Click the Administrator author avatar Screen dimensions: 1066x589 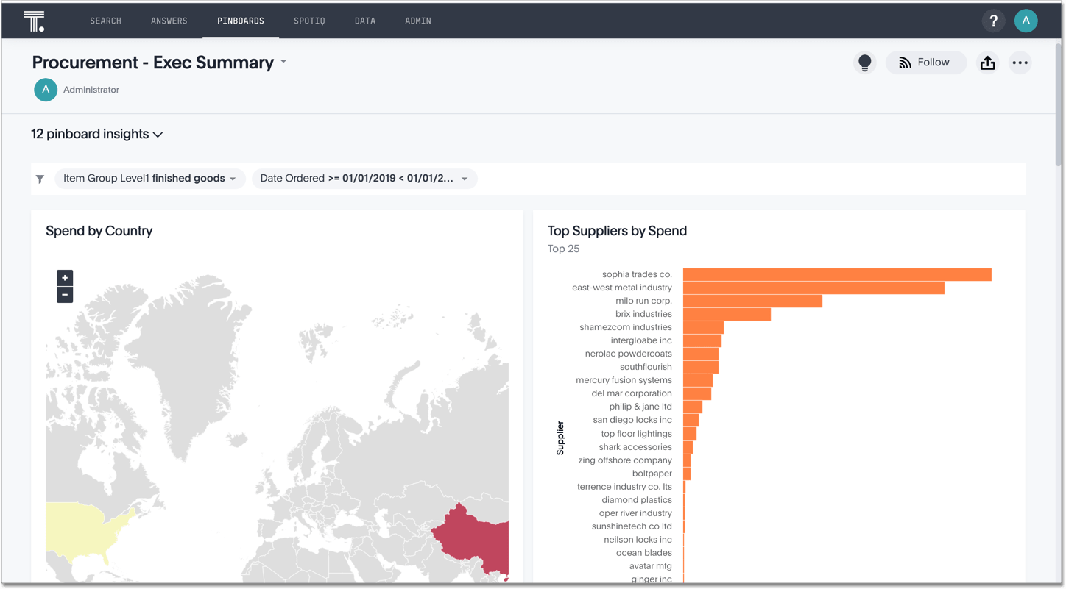(46, 90)
